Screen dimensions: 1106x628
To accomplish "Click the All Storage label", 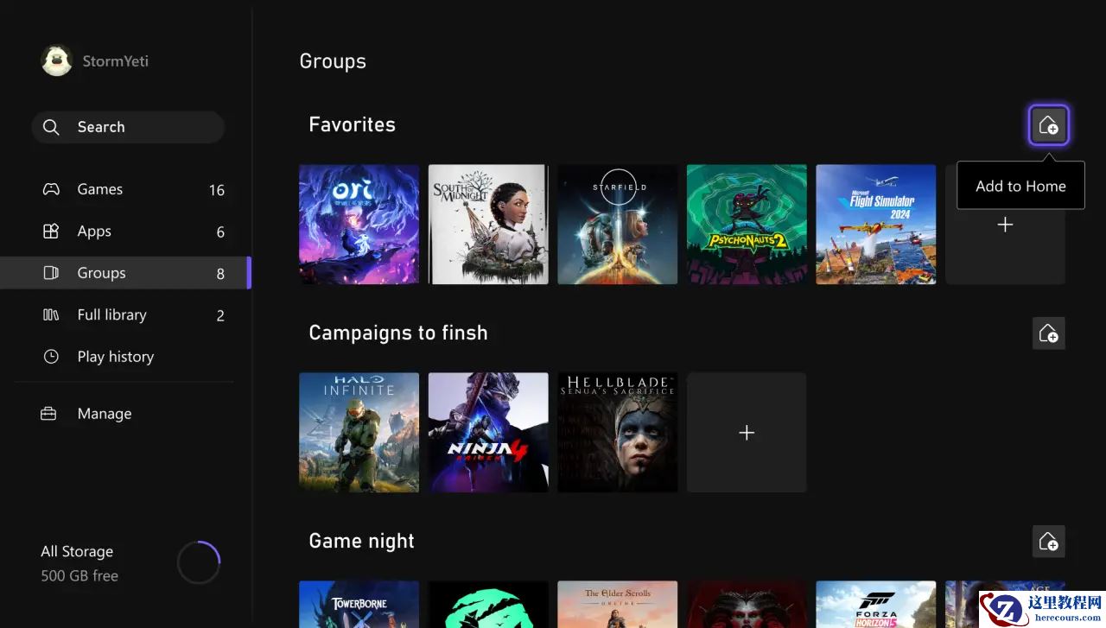I will 77,551.
